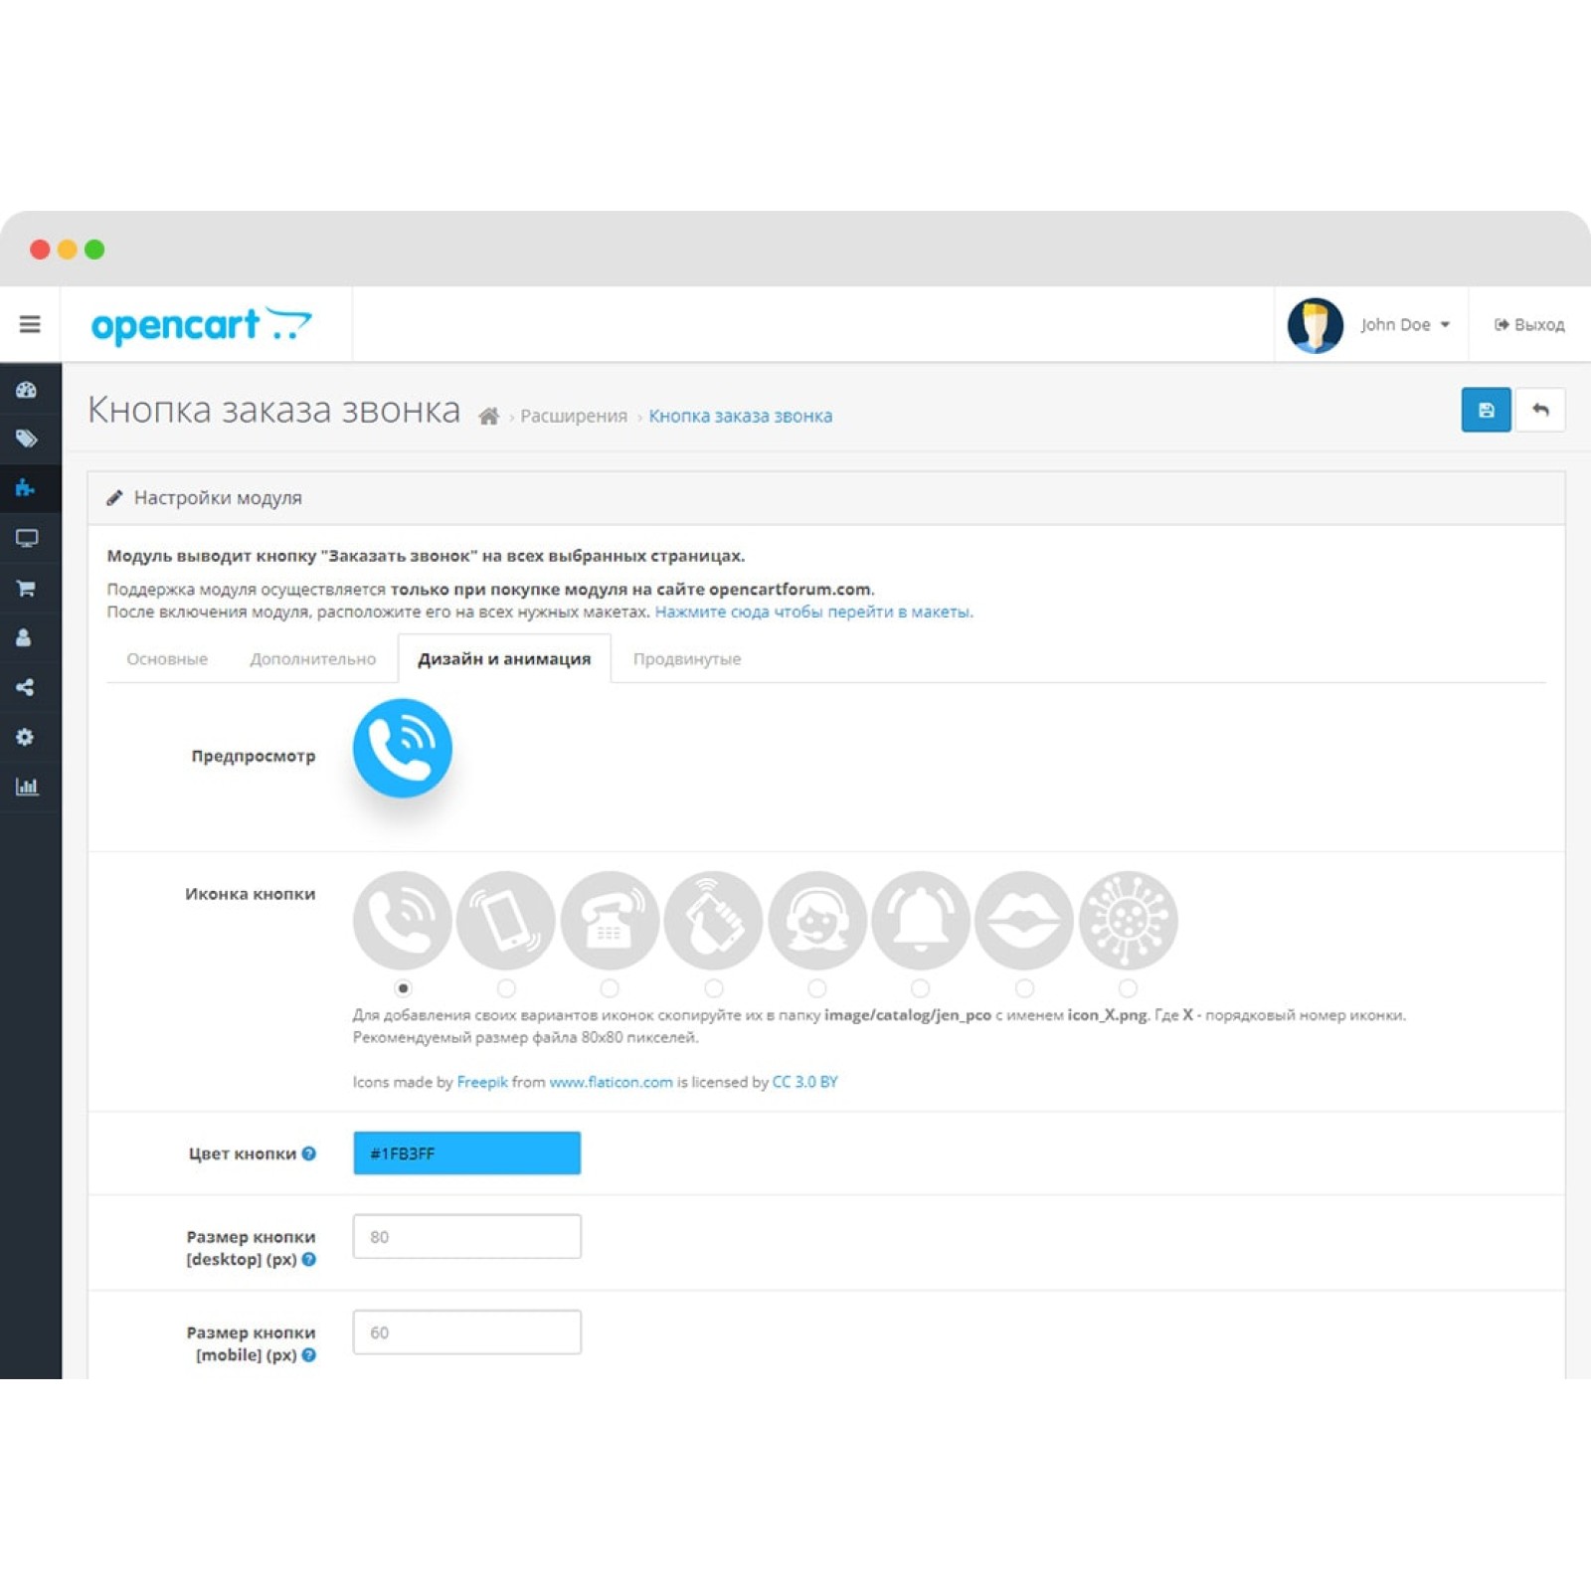
Task: Open the Расширения breadcrumb link
Action: [574, 416]
